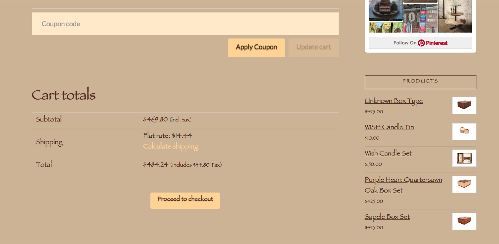Click the Coupon code input field

click(x=185, y=24)
